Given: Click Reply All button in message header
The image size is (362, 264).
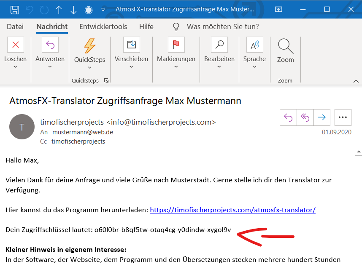Looking at the screenshot, I should point(305,117).
